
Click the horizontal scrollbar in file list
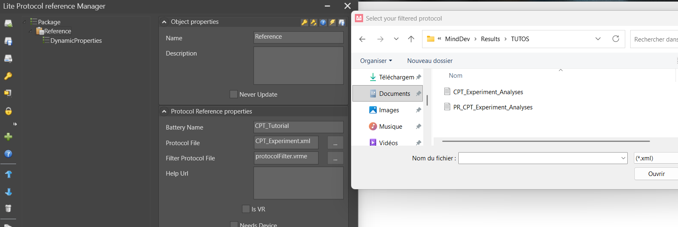click(546, 141)
